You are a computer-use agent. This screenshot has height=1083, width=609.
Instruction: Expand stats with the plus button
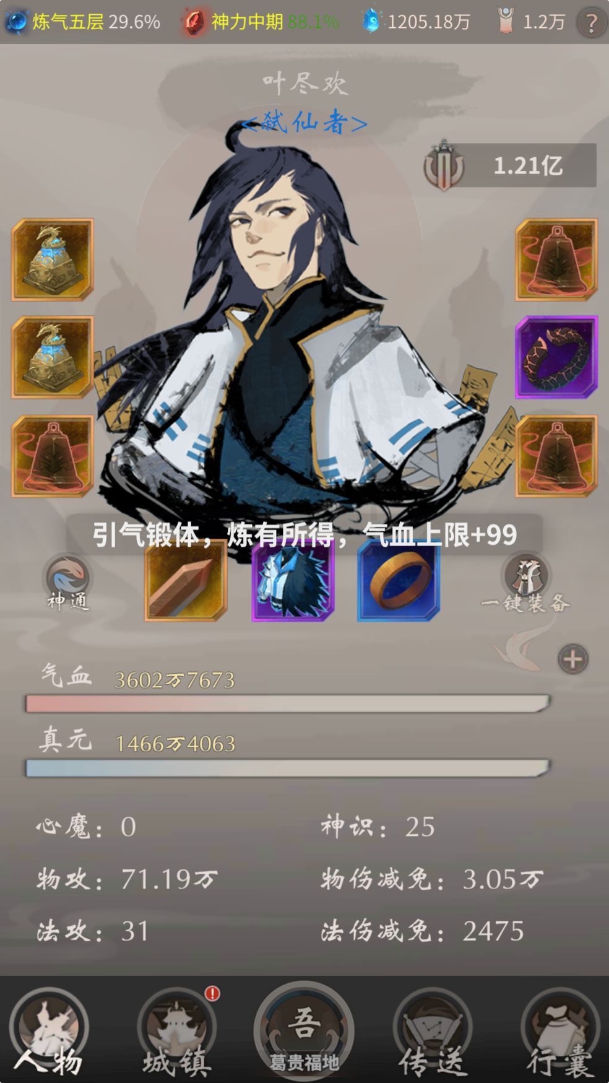573,659
